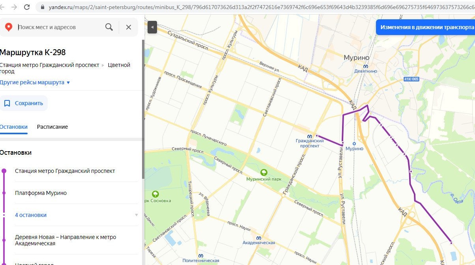Select stop Деревня Новая – Направление к метро
The width and height of the screenshot is (475, 265).
coord(65,240)
